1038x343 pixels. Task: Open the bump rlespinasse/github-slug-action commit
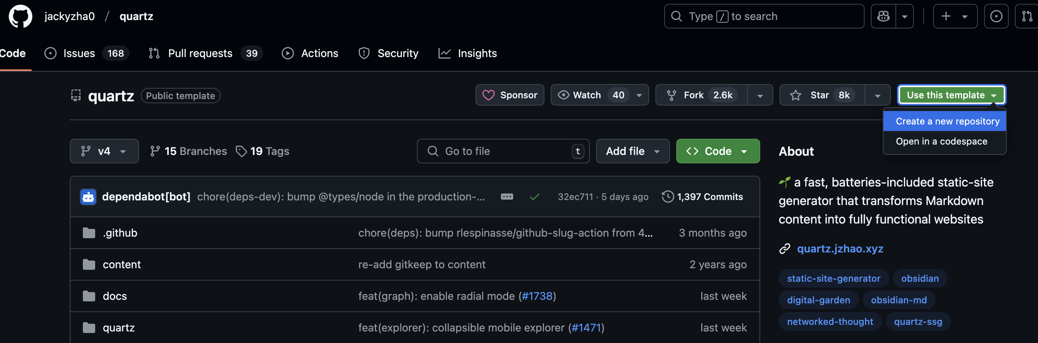coord(505,233)
